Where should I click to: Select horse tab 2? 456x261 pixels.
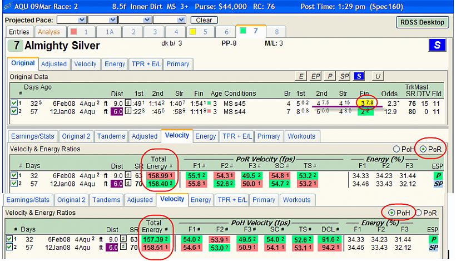(133, 32)
